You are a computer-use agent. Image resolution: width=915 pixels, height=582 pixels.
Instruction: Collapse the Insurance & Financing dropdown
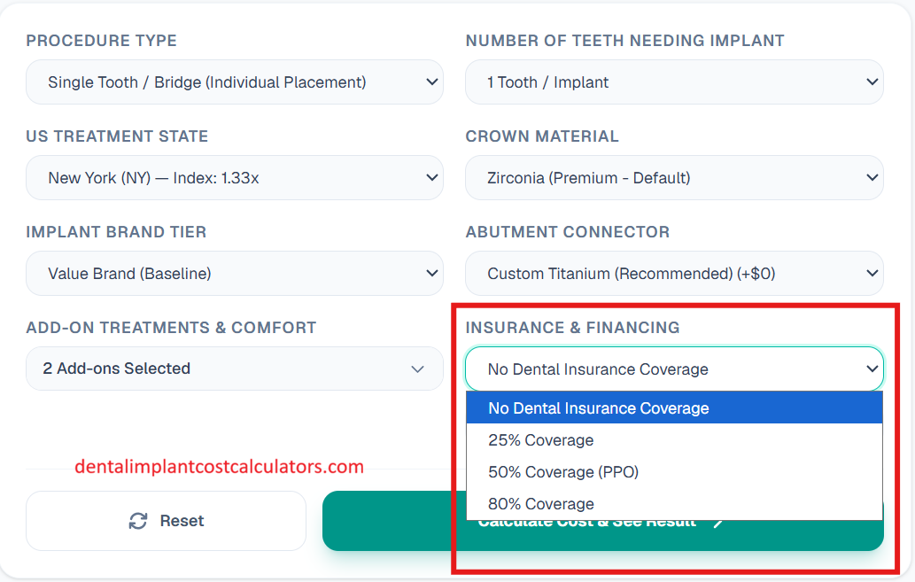coord(674,369)
